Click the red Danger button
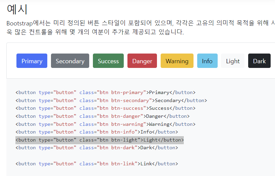Image resolution: width=275 pixels, height=176 pixels. coord(142,61)
